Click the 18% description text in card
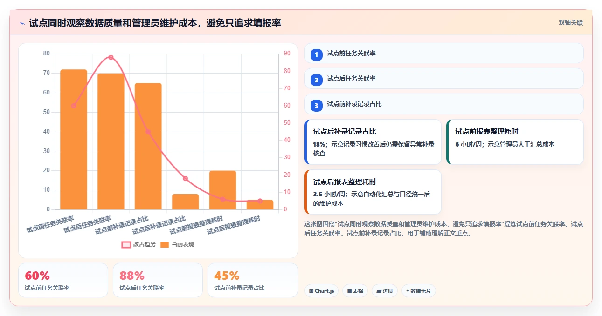Image resolution: width=602 pixels, height=316 pixels. (374, 148)
